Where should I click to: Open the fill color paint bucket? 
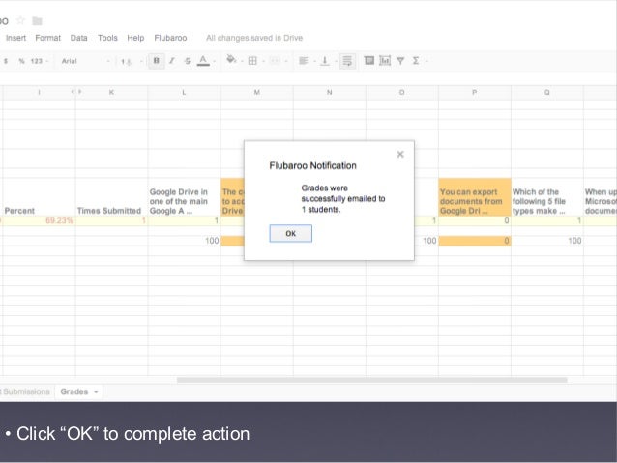point(231,60)
